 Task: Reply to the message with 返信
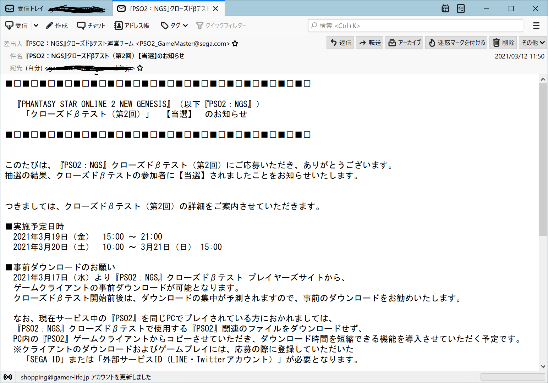[x=341, y=43]
